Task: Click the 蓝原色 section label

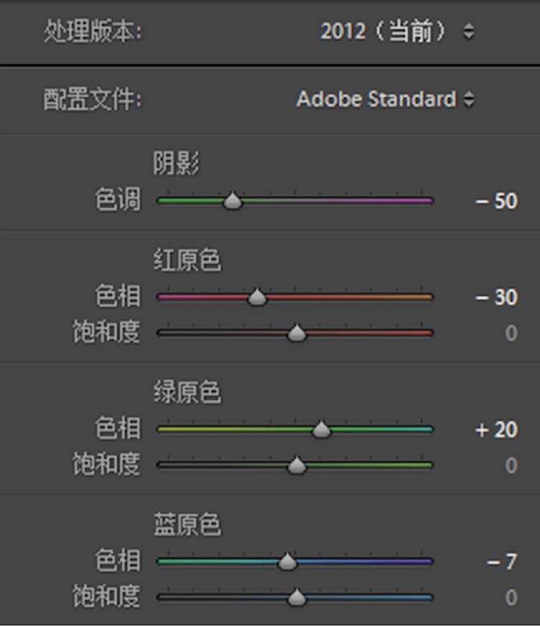Action: (187, 525)
